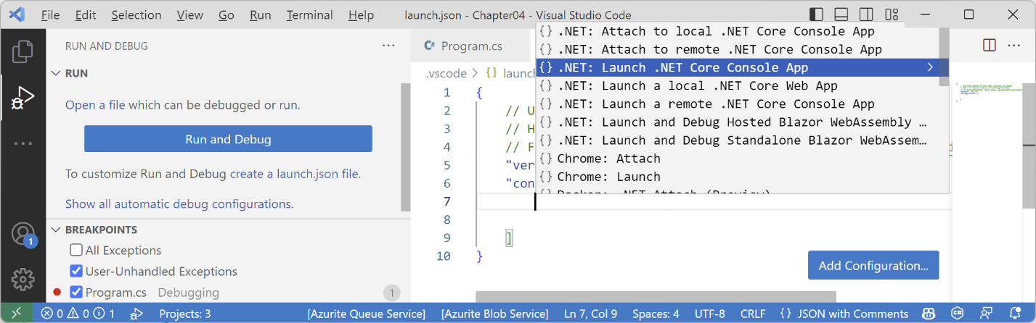
Task: Change end of line sequence CRLF
Action: pos(752,314)
